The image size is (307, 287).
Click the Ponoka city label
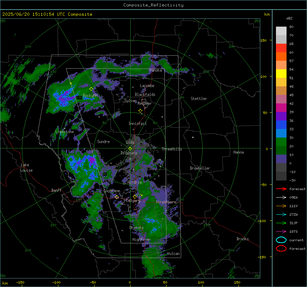[x=156, y=71]
